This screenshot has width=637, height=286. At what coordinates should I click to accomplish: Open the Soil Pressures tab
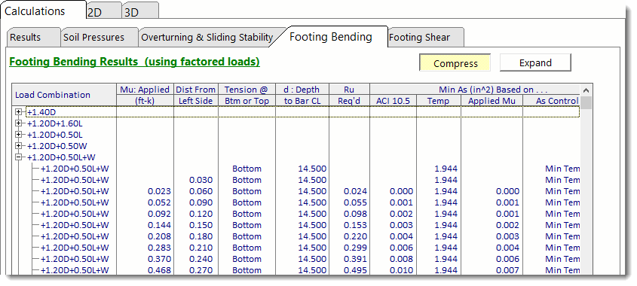click(99, 38)
